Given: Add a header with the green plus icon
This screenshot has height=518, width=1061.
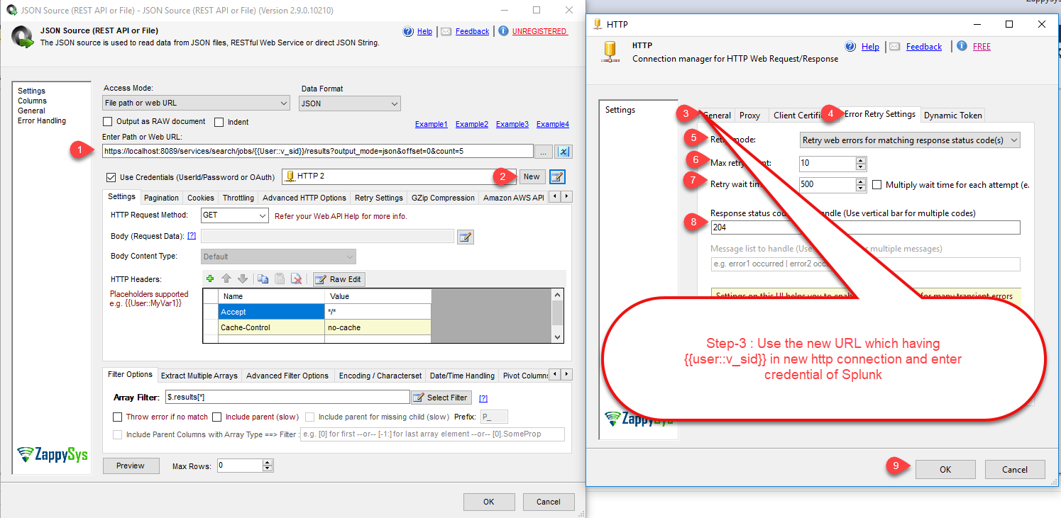Looking at the screenshot, I should pyautogui.click(x=210, y=279).
